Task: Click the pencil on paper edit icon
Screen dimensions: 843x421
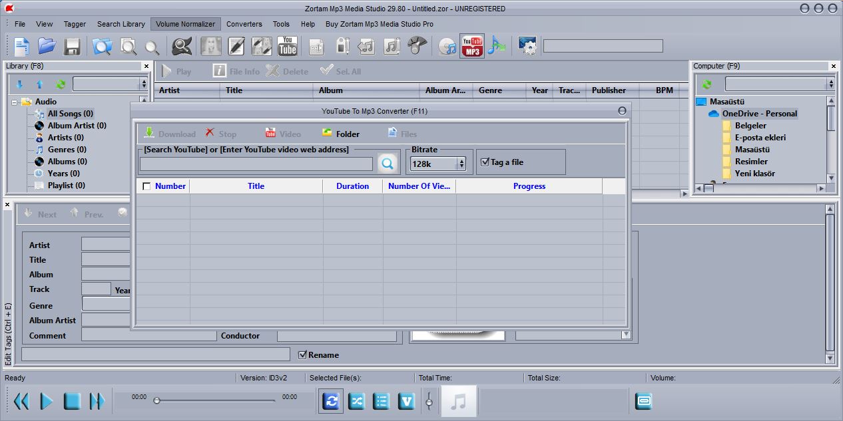Action: 236,46
